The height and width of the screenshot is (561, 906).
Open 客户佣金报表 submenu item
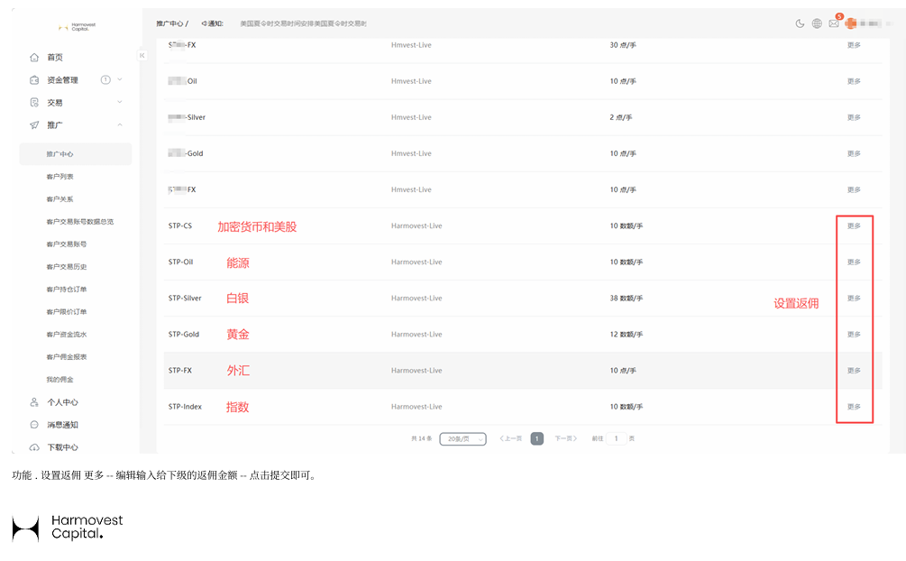67,357
